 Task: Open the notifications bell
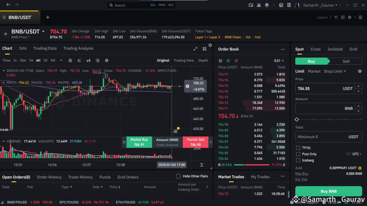[267, 5]
